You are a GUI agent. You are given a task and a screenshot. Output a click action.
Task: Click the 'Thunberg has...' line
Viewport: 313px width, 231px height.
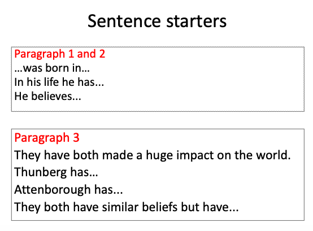pos(56,172)
